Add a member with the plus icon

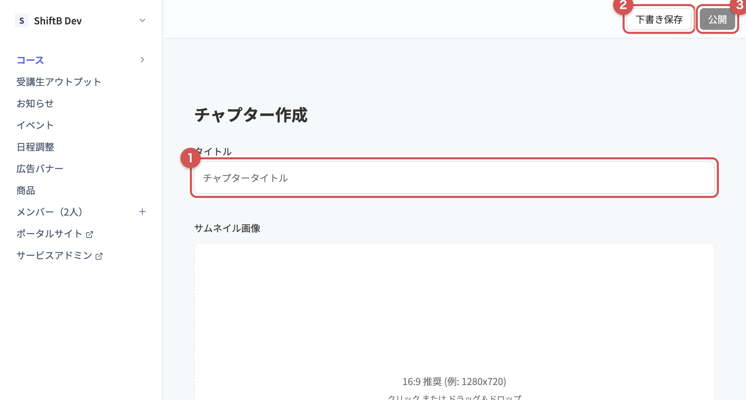click(142, 212)
